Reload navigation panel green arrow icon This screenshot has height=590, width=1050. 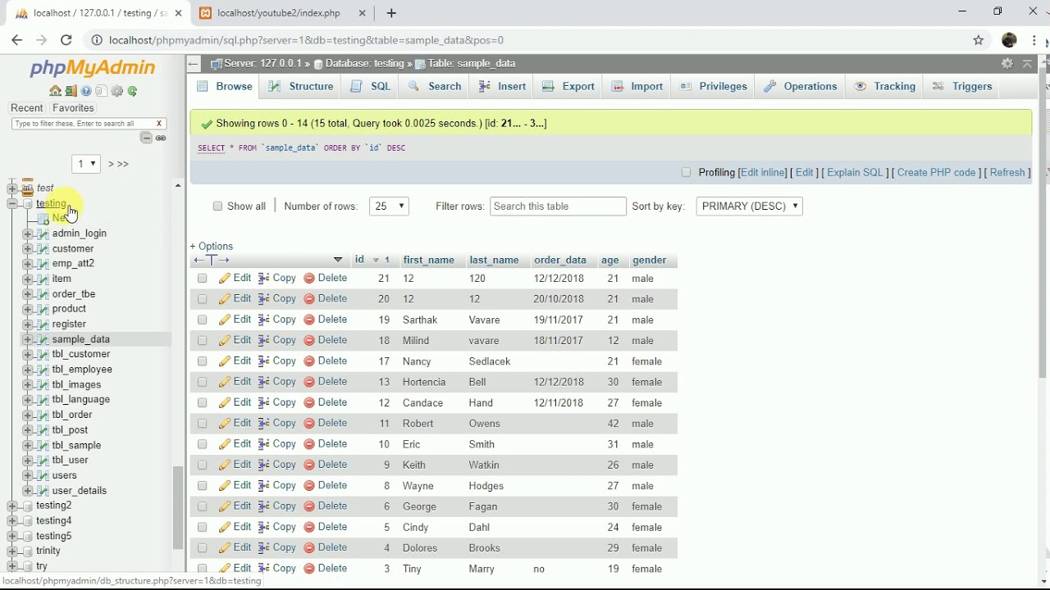tap(132, 91)
